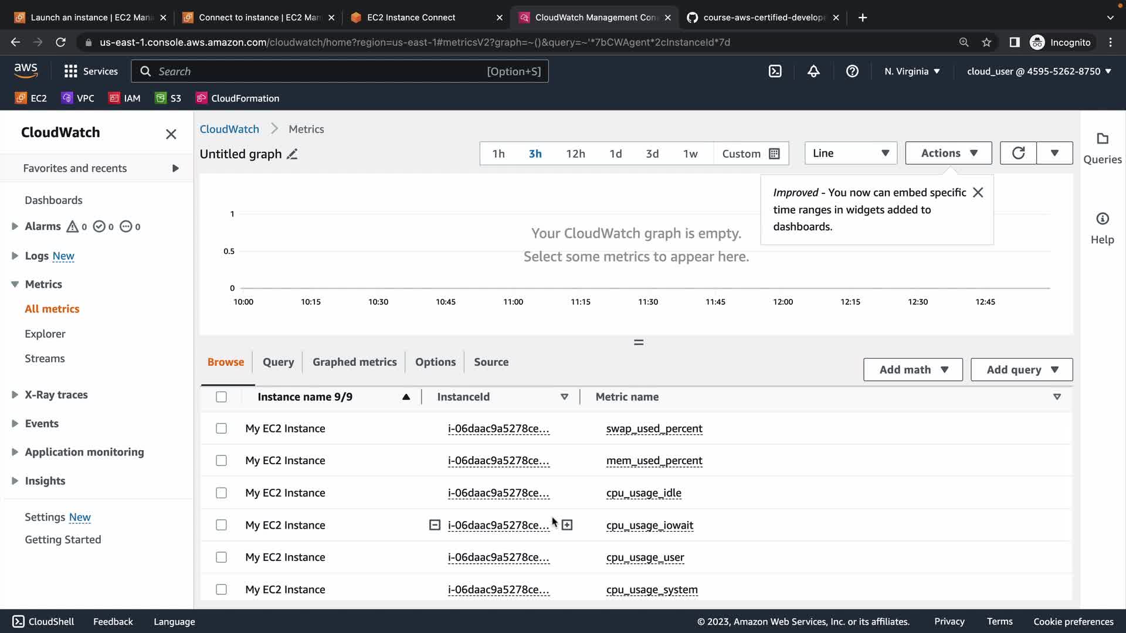Expand the Alarms section in sidebar
The height and width of the screenshot is (633, 1126).
15,226
